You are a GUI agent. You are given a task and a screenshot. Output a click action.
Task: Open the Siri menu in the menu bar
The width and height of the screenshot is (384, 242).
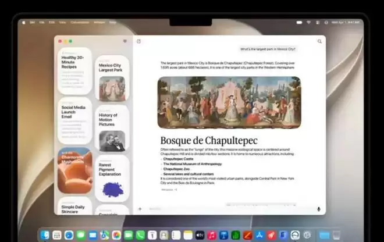pos(33,22)
